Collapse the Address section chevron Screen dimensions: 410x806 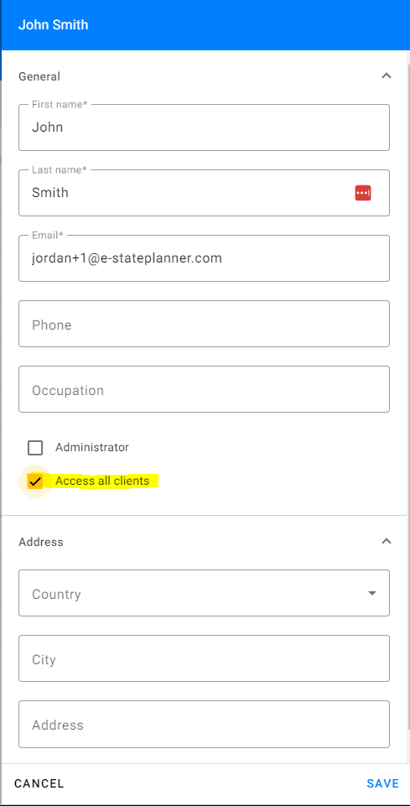pos(387,541)
